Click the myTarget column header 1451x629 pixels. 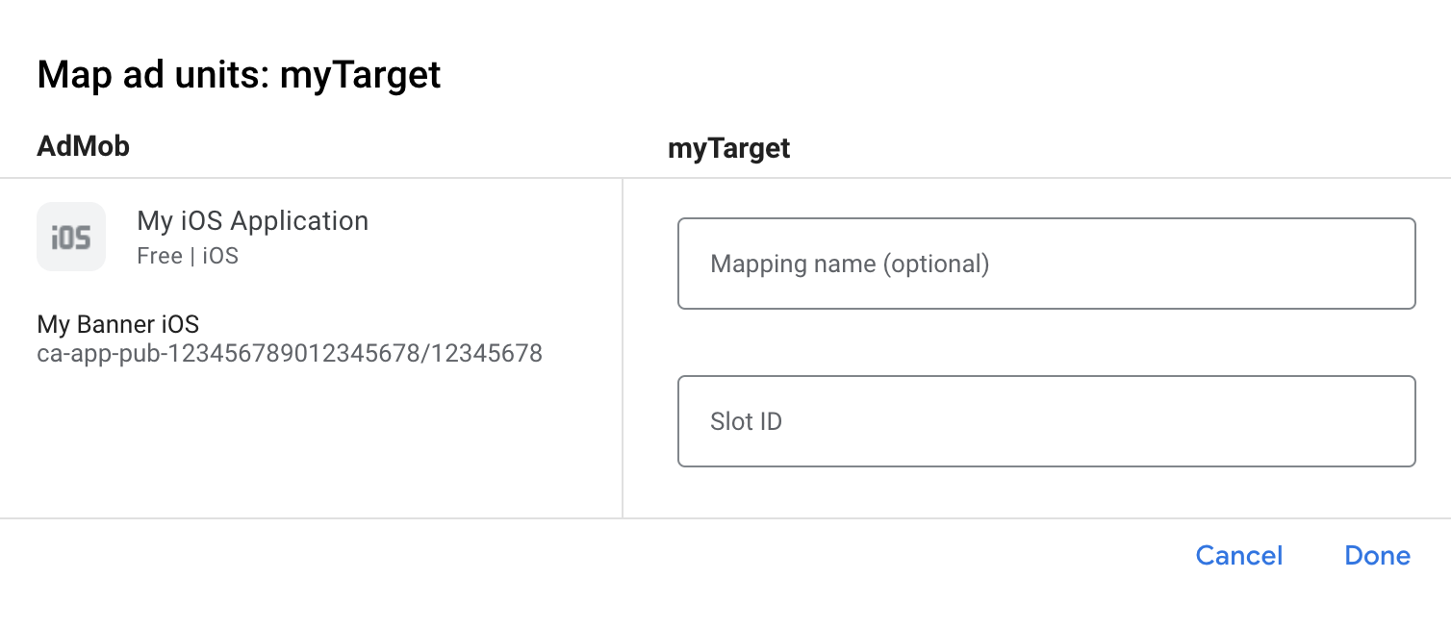728,148
